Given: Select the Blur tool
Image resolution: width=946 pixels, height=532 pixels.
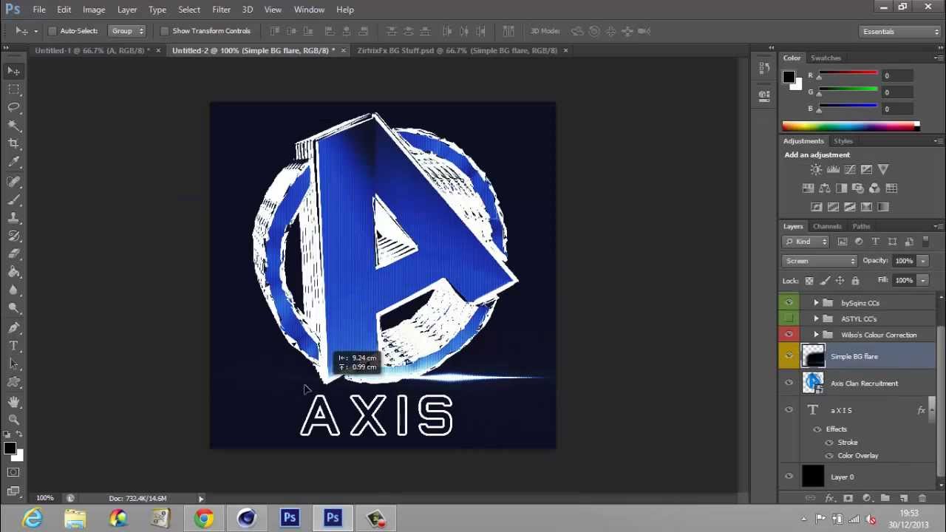Looking at the screenshot, I should (14, 291).
